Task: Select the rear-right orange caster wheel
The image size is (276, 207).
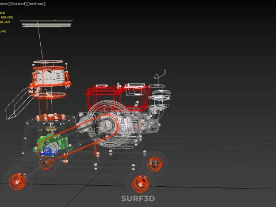Action: click(155, 164)
